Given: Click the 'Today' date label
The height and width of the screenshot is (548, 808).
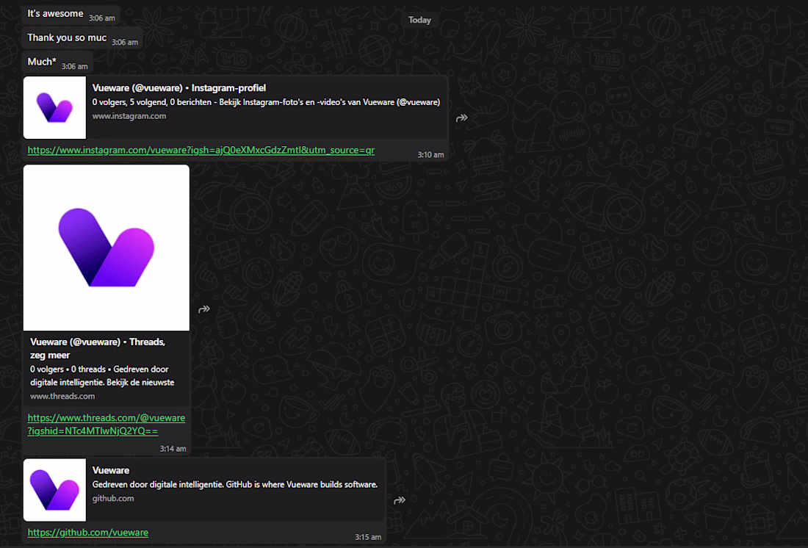Looking at the screenshot, I should click(419, 20).
